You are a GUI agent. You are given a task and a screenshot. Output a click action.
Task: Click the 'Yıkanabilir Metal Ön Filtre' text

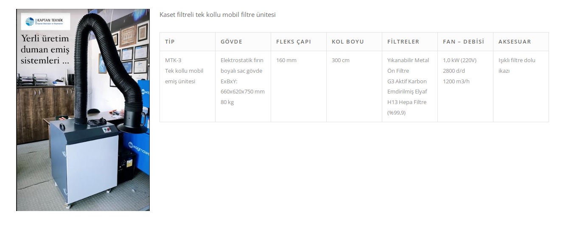(408, 66)
